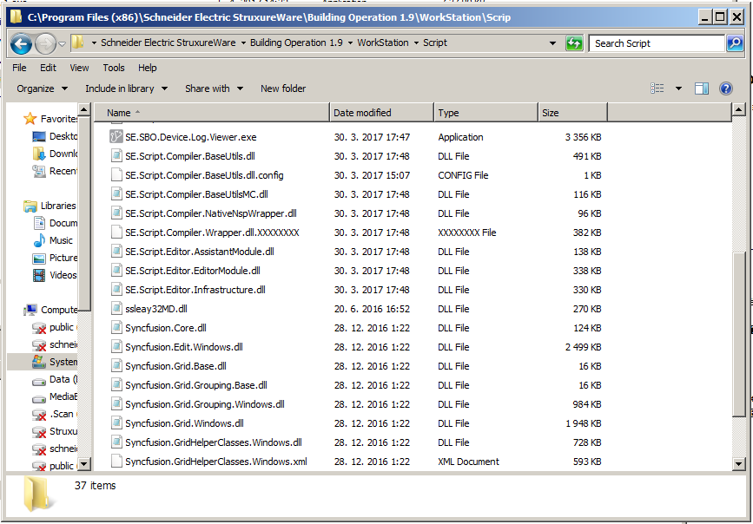This screenshot has height=524, width=753.
Task: Click the System drive icon in sidebar
Action: [39, 362]
